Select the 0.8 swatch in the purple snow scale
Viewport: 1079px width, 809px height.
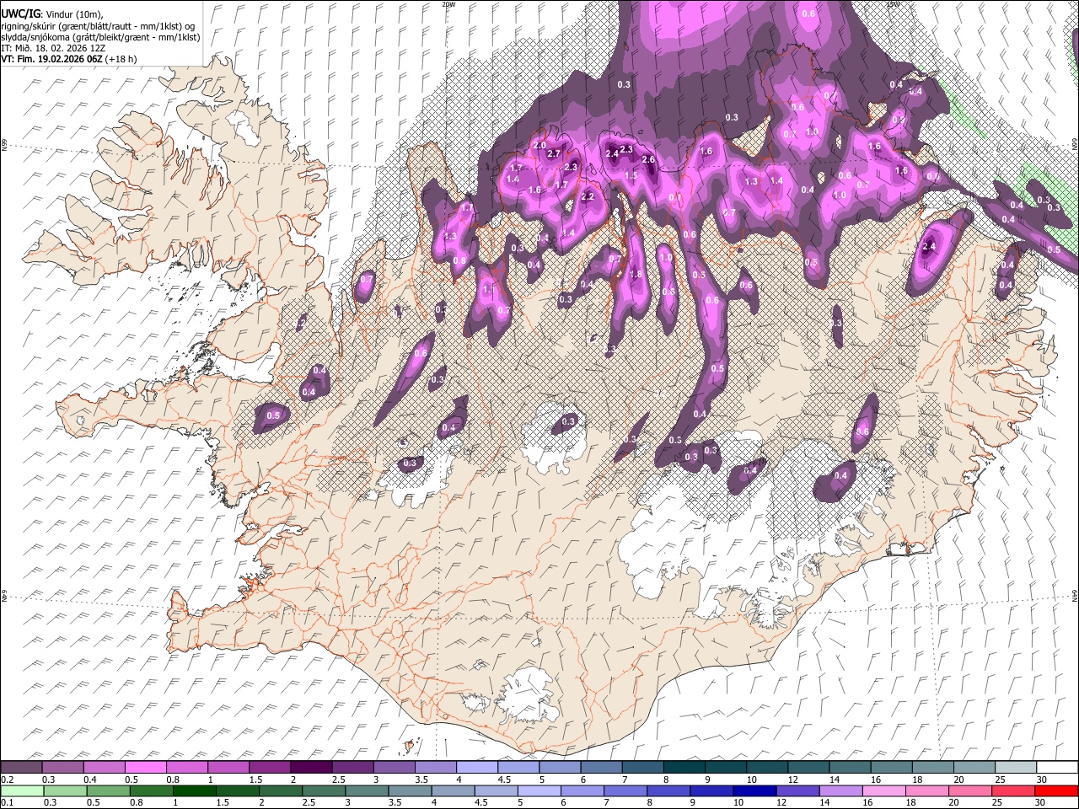click(186, 767)
